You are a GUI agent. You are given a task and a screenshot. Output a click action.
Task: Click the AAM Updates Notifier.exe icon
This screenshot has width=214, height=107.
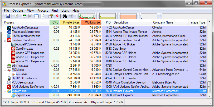coord(9,87)
